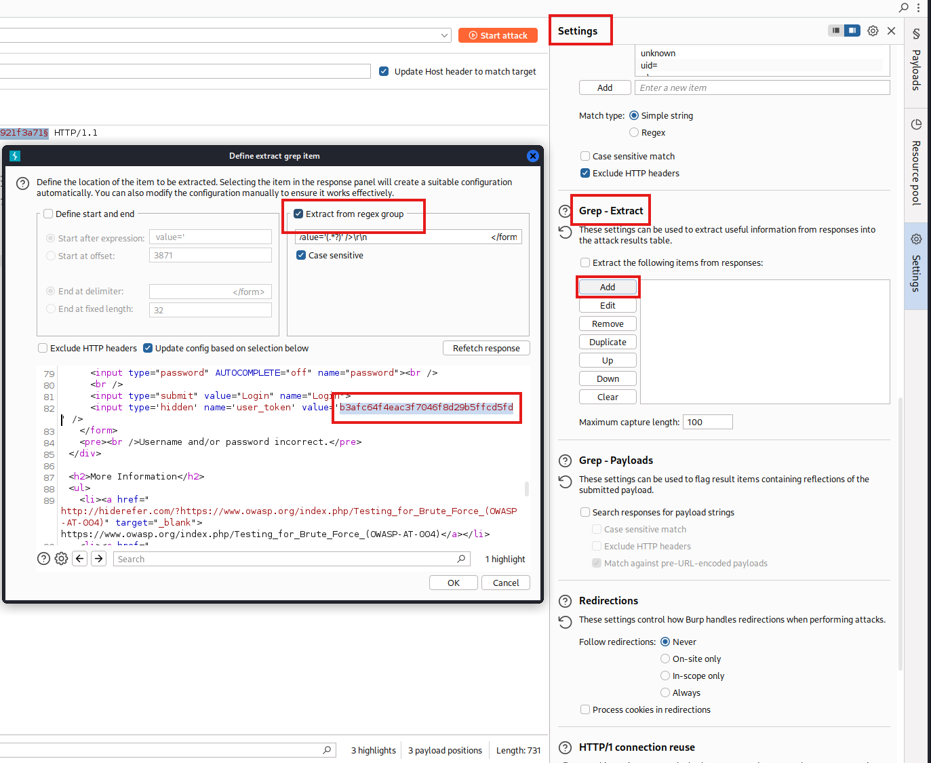Enable the Define start and end checkbox

[x=48, y=214]
